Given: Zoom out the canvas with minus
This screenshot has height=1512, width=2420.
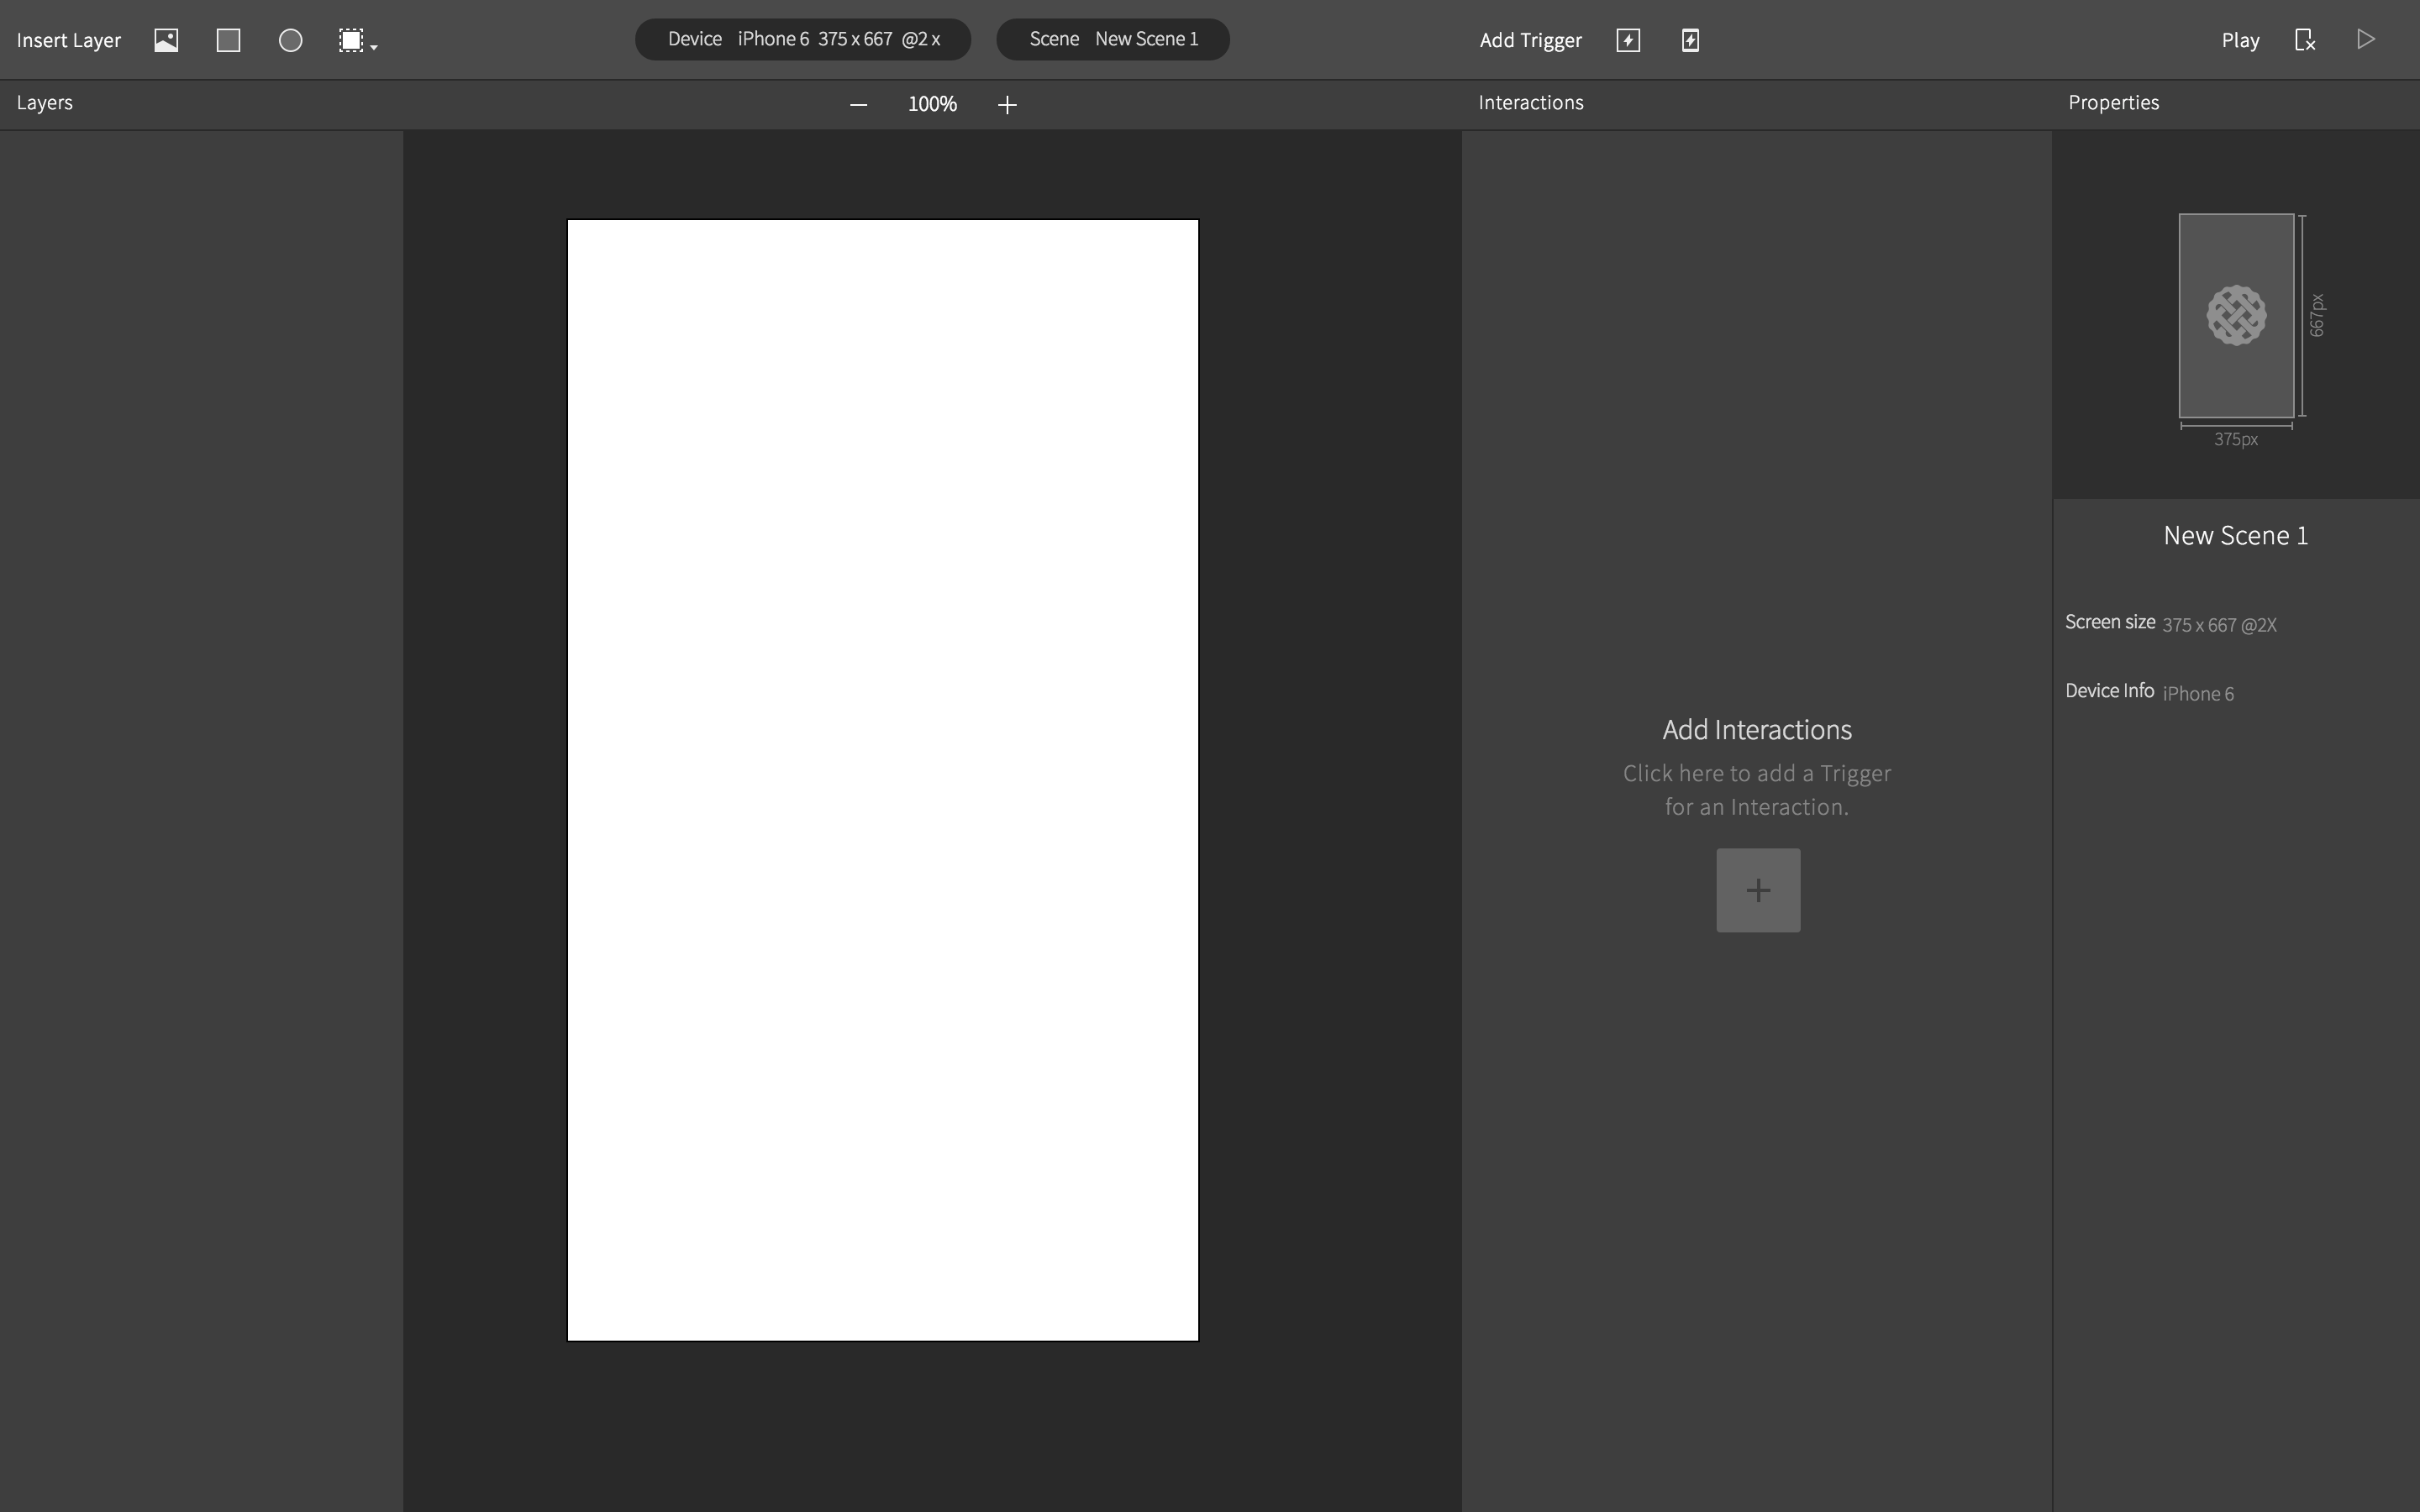Looking at the screenshot, I should point(858,104).
